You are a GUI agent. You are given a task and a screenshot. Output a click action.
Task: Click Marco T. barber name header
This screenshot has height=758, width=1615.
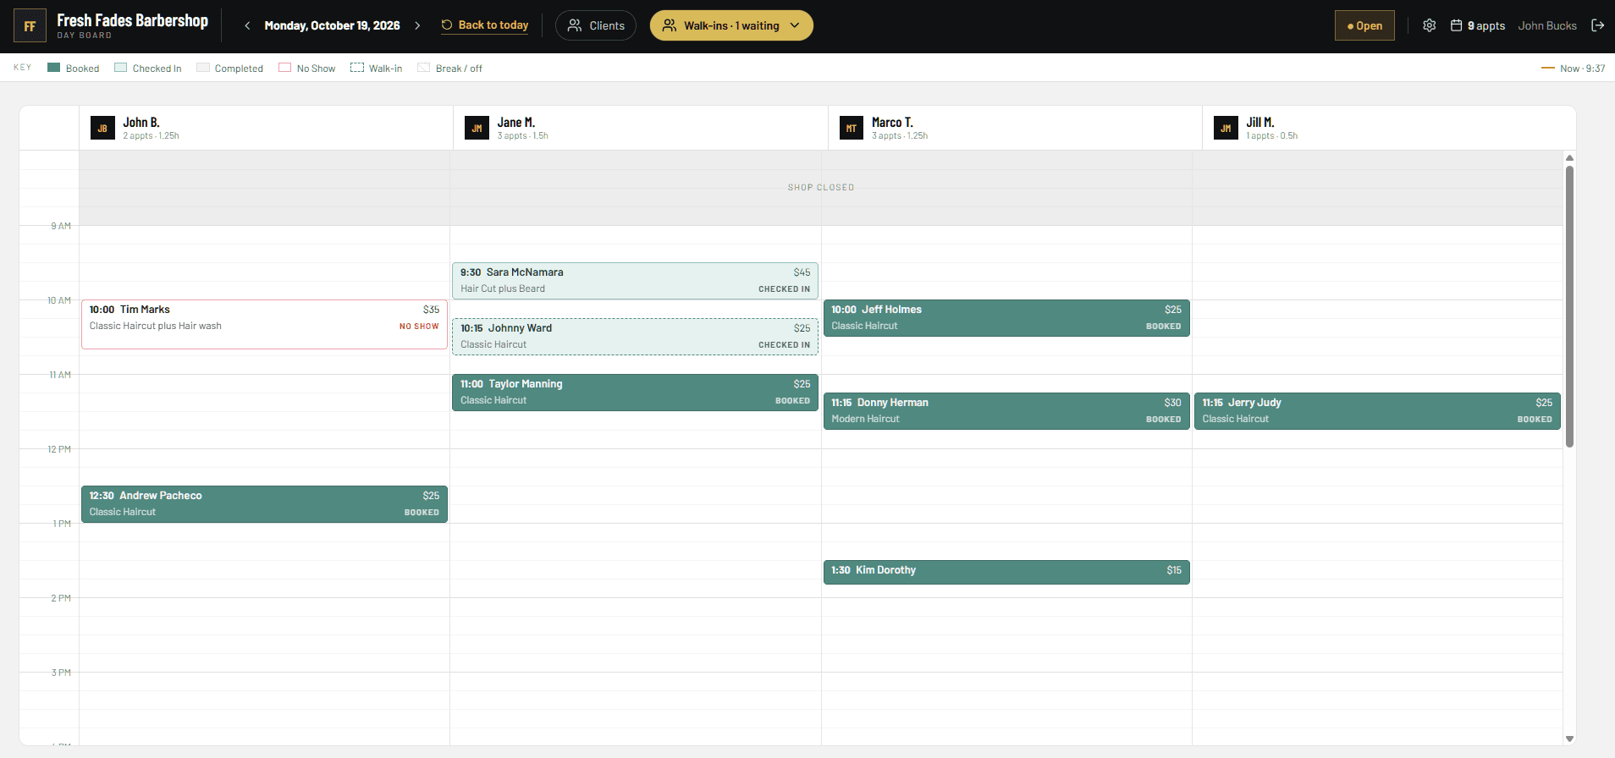click(892, 123)
